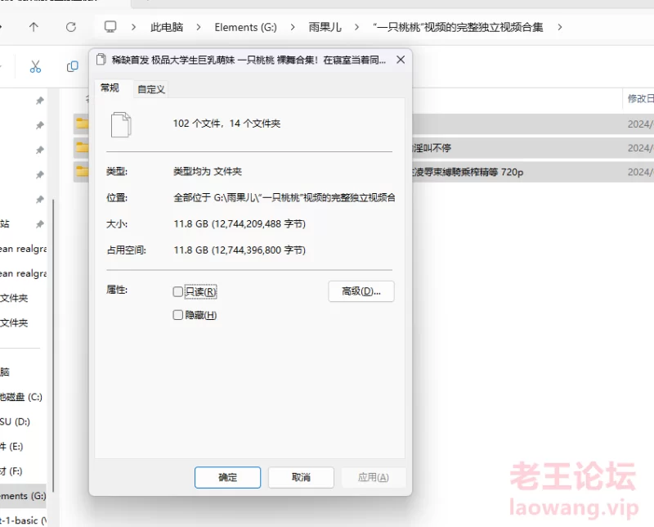The height and width of the screenshot is (527, 654).
Task: Expand the chevron after 此电脑 in breadcrumb
Action: [x=199, y=28]
